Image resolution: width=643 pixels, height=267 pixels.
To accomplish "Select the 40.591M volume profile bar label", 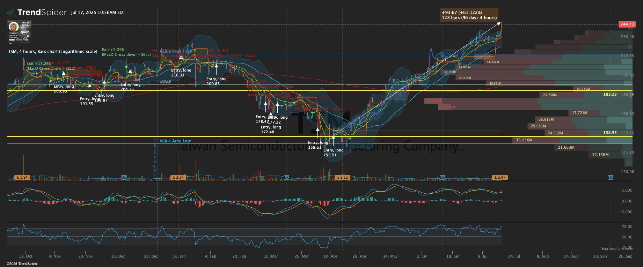I will (495, 84).
